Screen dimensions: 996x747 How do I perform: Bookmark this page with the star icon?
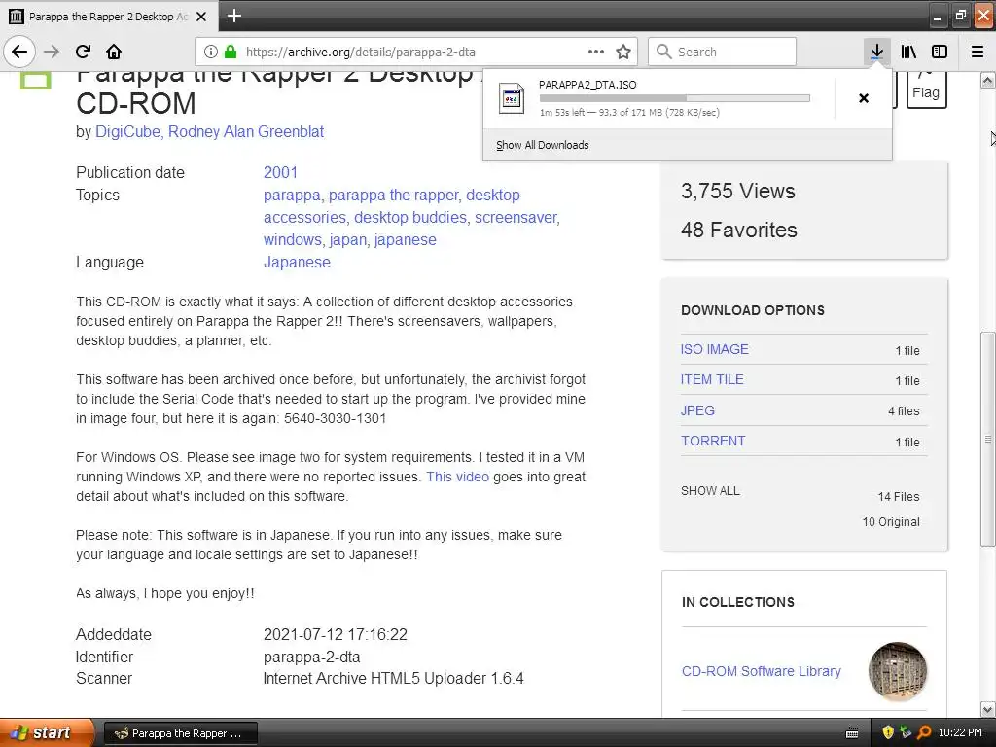pyautogui.click(x=623, y=52)
